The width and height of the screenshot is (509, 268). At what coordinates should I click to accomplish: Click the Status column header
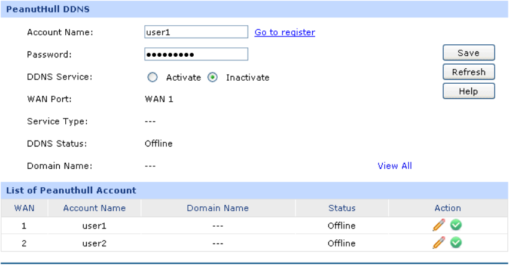[x=342, y=208]
